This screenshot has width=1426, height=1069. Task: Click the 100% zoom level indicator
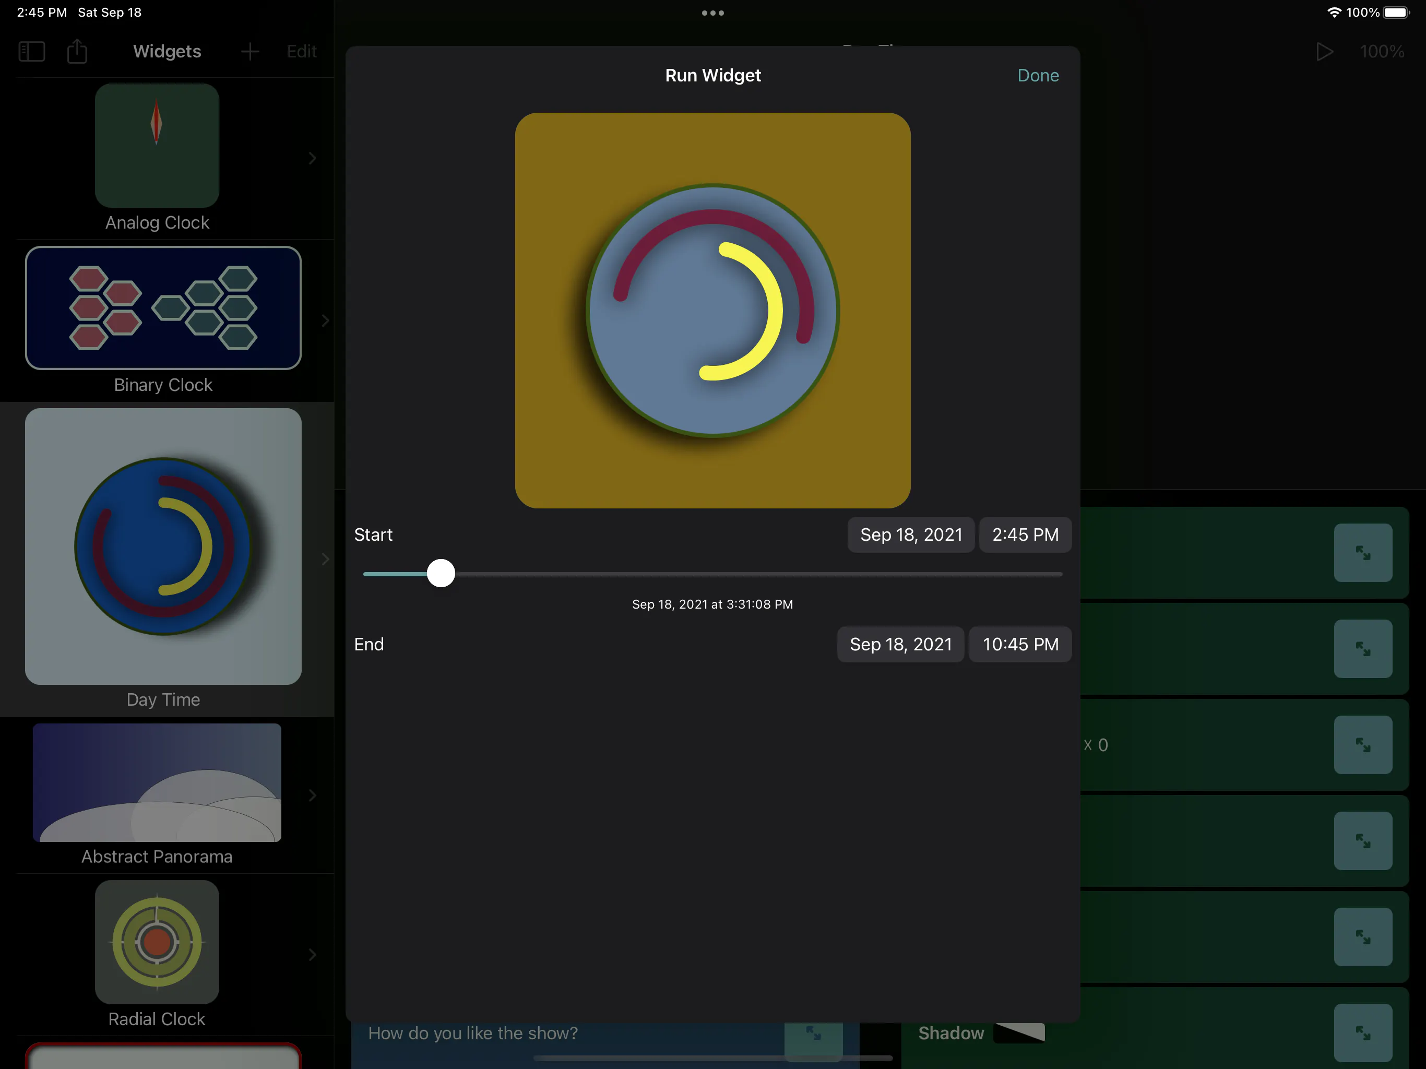coord(1382,52)
